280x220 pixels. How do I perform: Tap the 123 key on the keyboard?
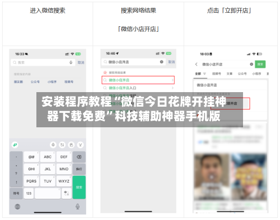click(29, 193)
